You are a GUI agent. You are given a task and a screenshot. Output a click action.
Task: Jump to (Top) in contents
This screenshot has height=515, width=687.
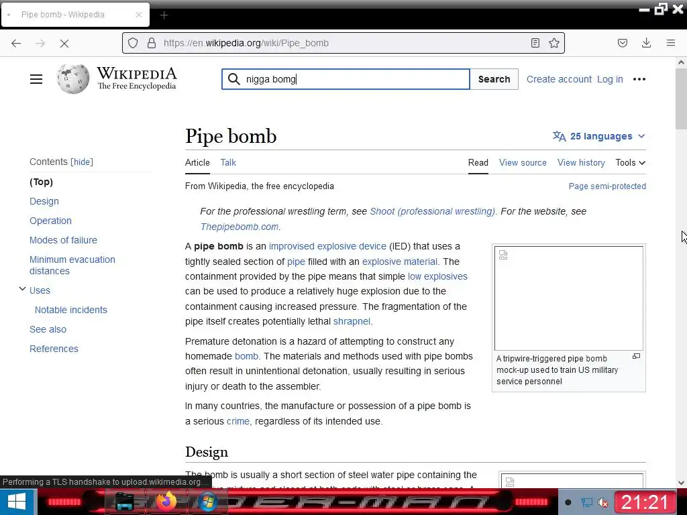click(41, 182)
